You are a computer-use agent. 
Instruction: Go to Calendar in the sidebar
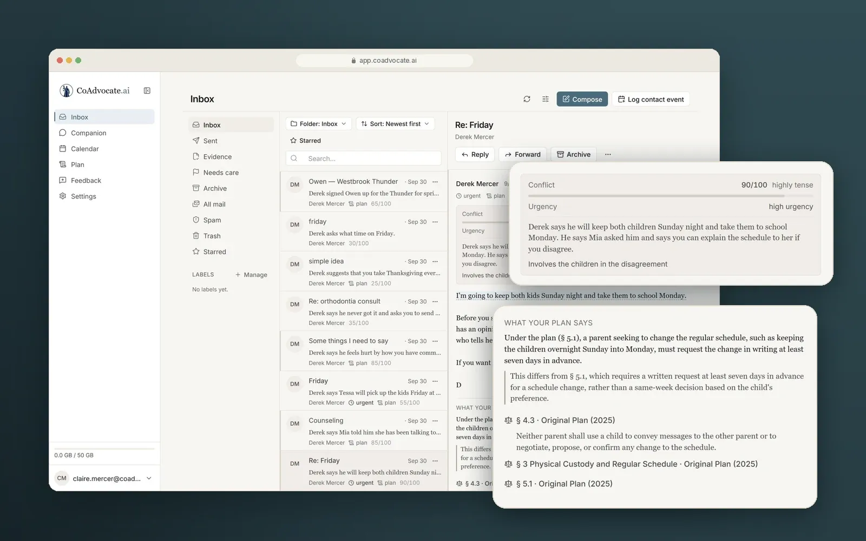[x=104, y=149]
